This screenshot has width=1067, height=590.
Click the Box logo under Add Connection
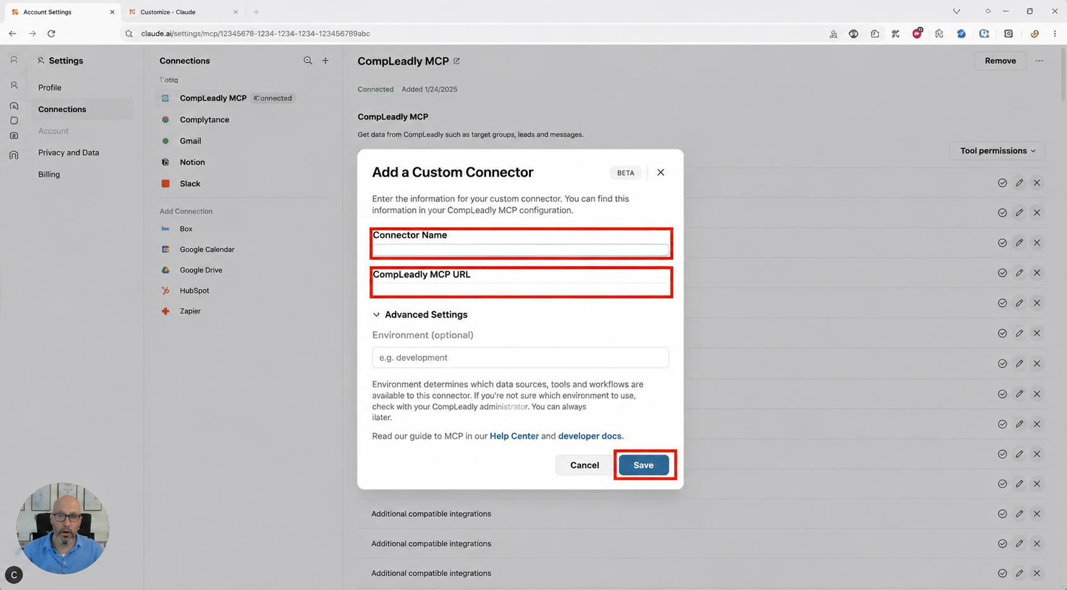coord(165,229)
